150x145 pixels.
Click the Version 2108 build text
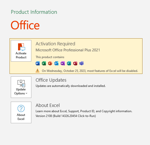pos(66,116)
